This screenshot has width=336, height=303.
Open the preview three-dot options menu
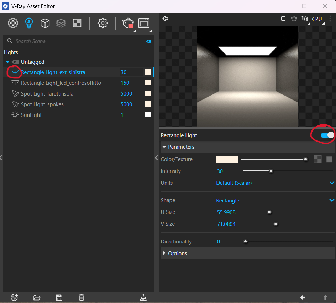coord(330,19)
